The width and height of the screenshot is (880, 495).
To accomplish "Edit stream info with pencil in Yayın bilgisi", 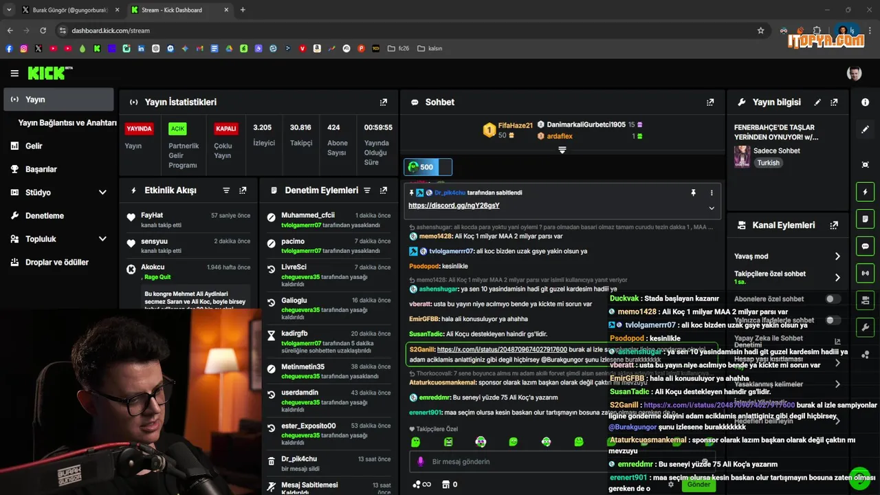I will pyautogui.click(x=817, y=102).
